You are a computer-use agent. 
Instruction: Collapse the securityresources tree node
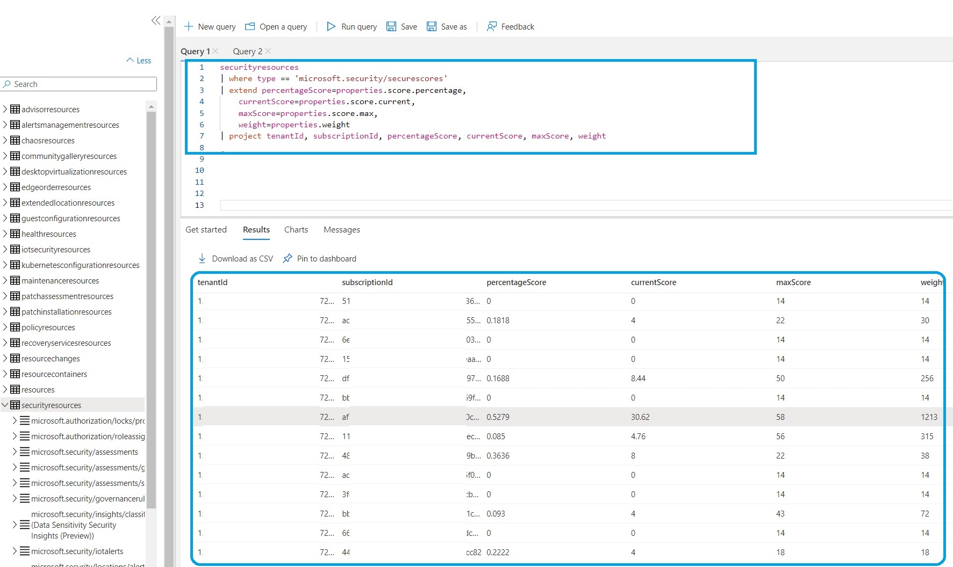click(x=5, y=405)
